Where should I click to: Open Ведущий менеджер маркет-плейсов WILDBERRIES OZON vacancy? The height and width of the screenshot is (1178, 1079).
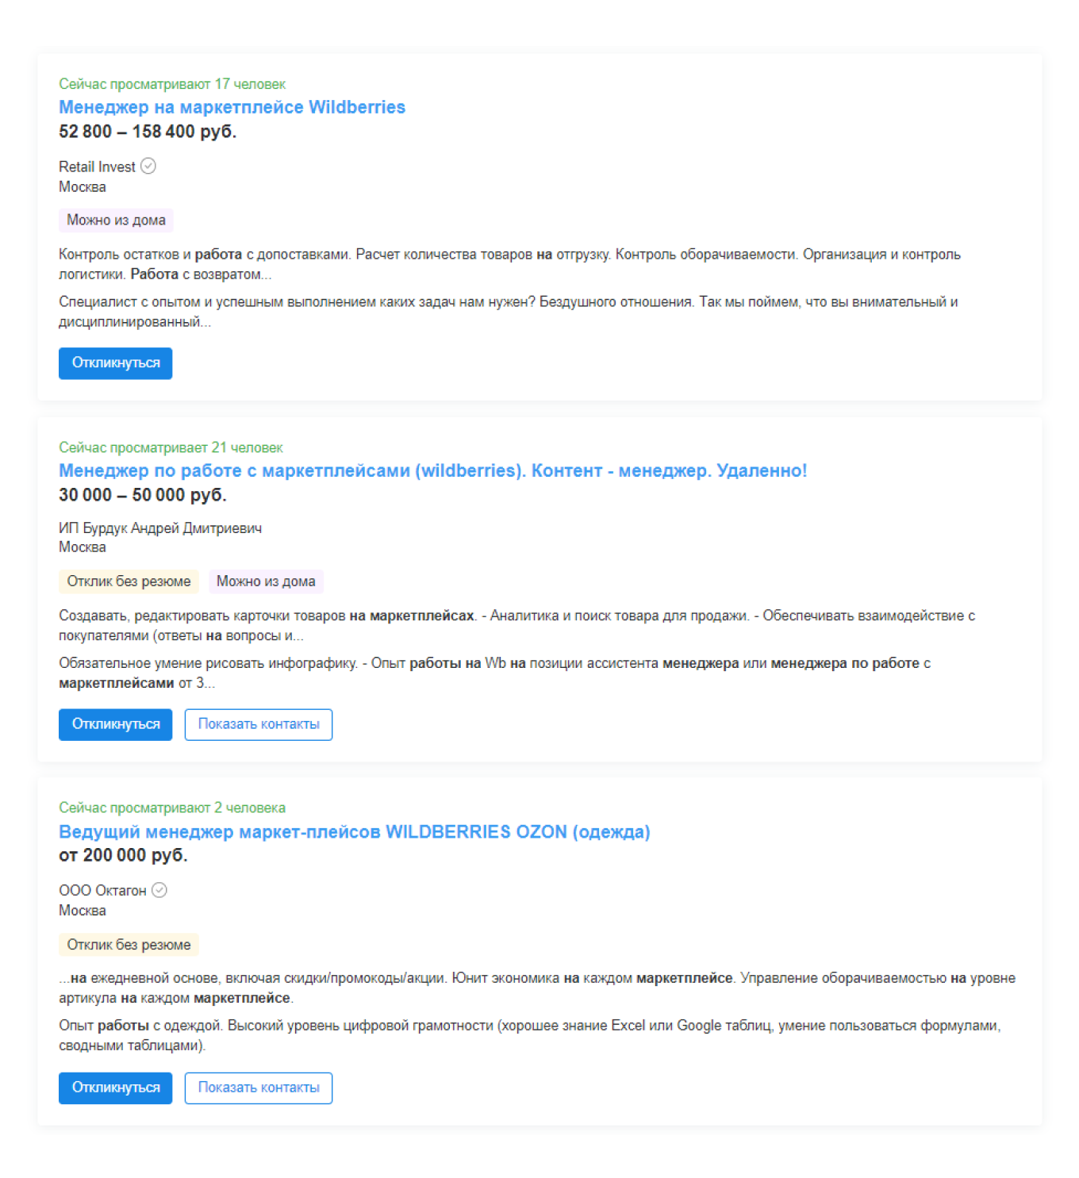coord(354,831)
